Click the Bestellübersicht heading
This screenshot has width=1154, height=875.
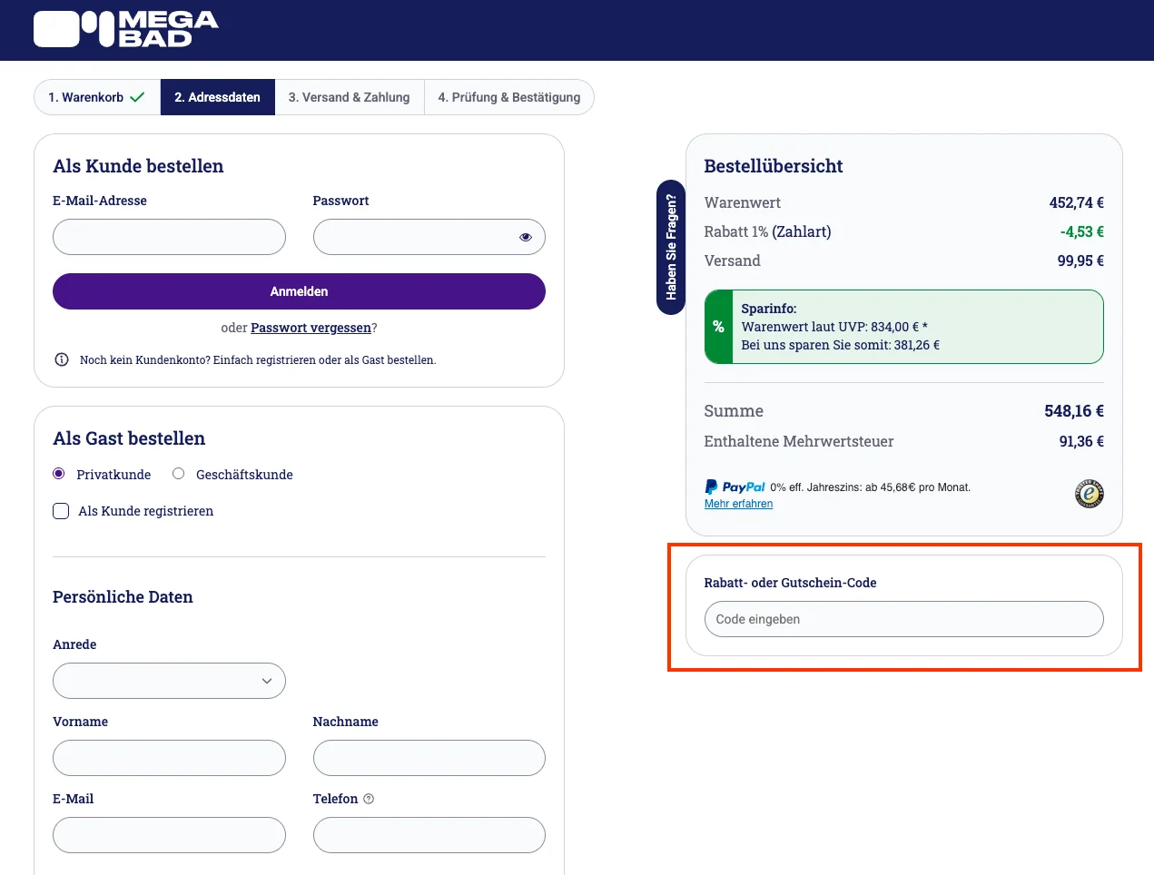tap(774, 166)
